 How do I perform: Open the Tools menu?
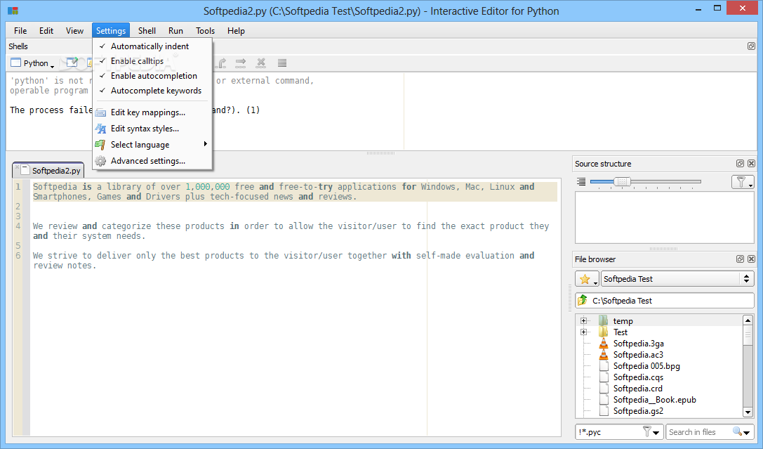coord(206,31)
